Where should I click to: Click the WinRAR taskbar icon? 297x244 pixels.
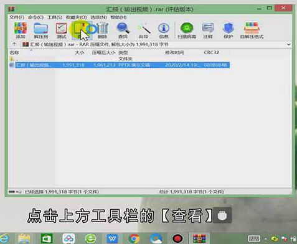(x=199, y=238)
